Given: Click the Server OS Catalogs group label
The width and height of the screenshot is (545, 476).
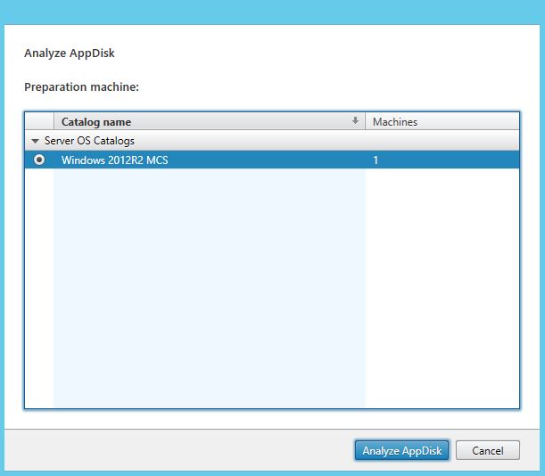Looking at the screenshot, I should pos(89,141).
